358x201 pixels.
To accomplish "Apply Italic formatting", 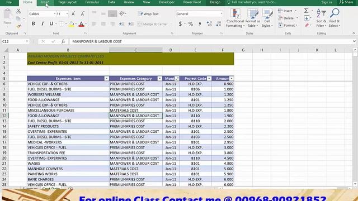I will point(43,23).
